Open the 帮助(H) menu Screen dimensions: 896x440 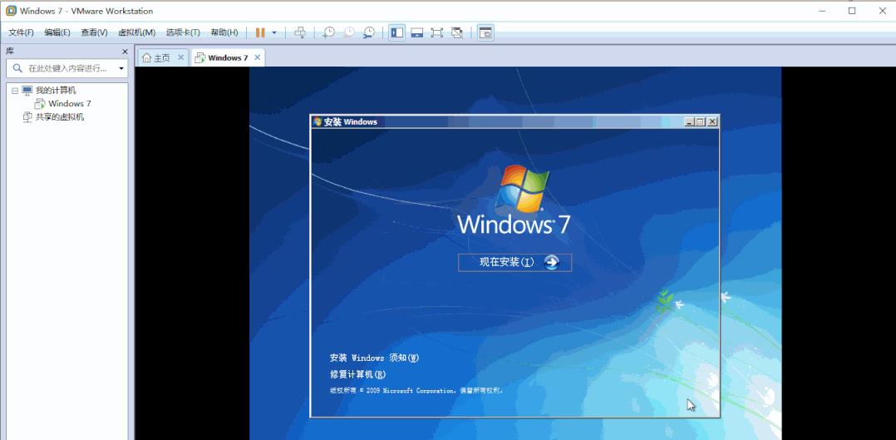coord(224,32)
